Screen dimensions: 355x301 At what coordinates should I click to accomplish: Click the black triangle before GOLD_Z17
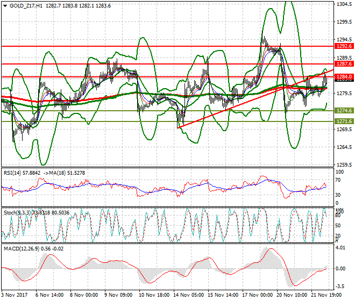point(4,5)
